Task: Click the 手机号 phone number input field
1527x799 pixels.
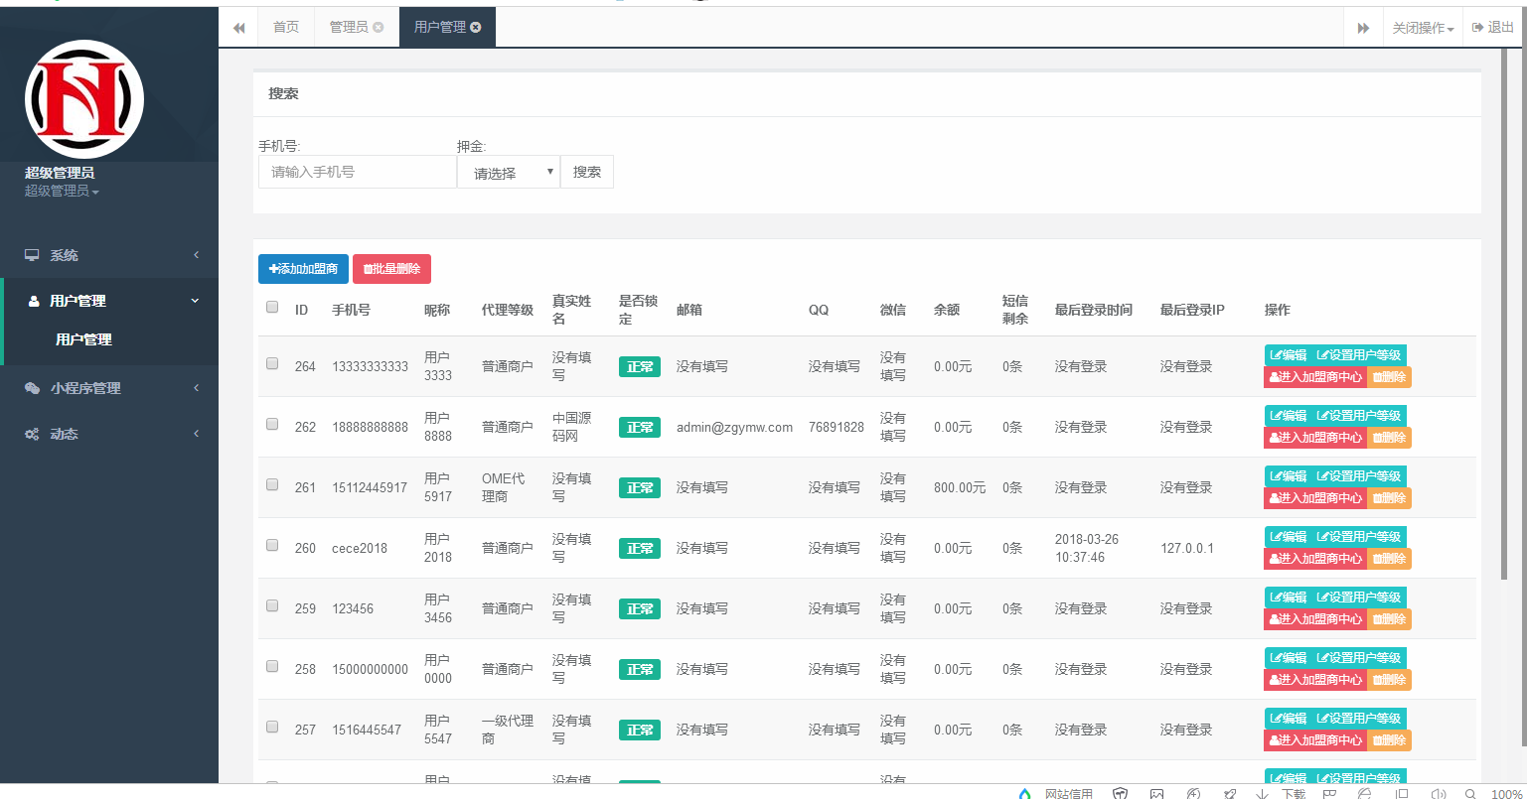Action: point(357,171)
